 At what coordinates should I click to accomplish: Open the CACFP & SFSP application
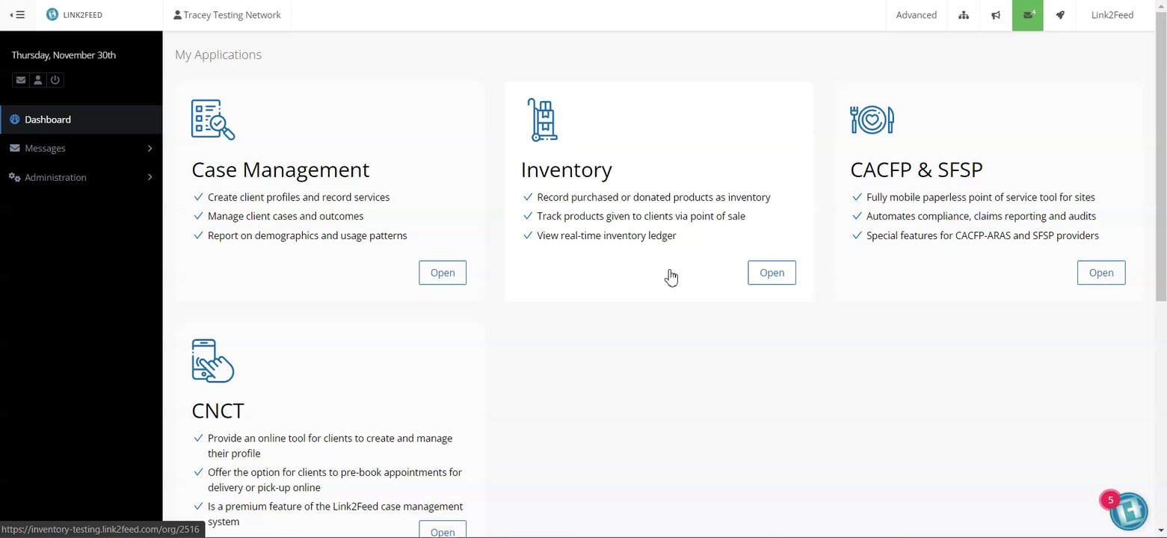click(x=1101, y=273)
